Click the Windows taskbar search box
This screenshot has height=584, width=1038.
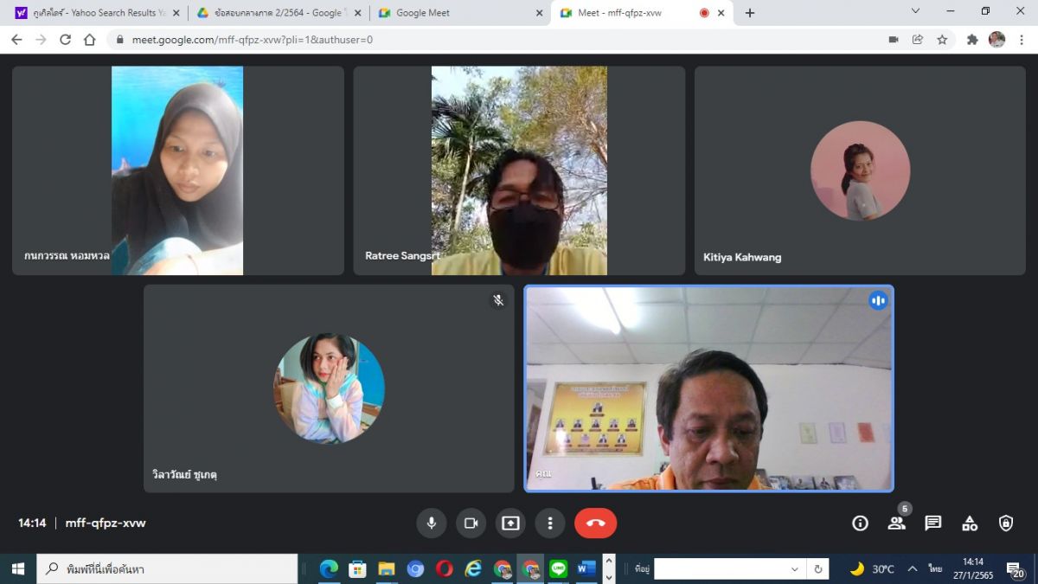coord(169,568)
